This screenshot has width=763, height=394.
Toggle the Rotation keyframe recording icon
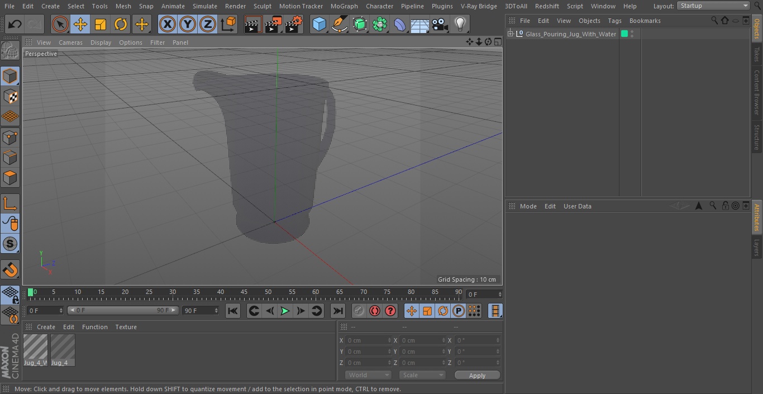click(443, 311)
